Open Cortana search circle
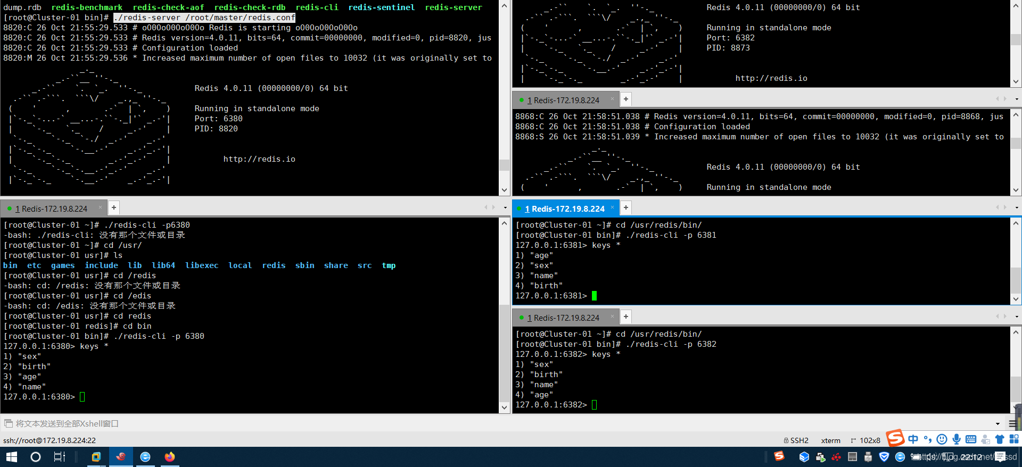 pos(36,457)
